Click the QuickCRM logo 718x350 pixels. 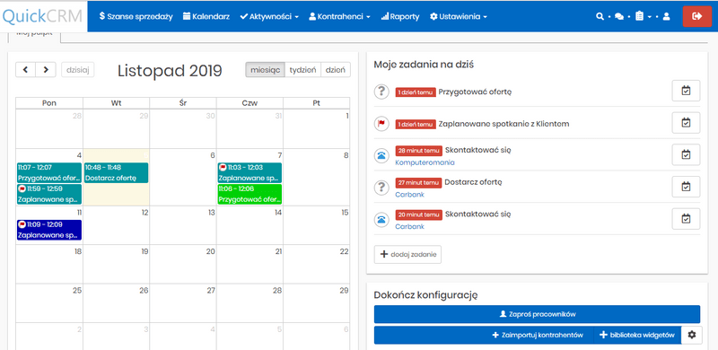point(42,16)
